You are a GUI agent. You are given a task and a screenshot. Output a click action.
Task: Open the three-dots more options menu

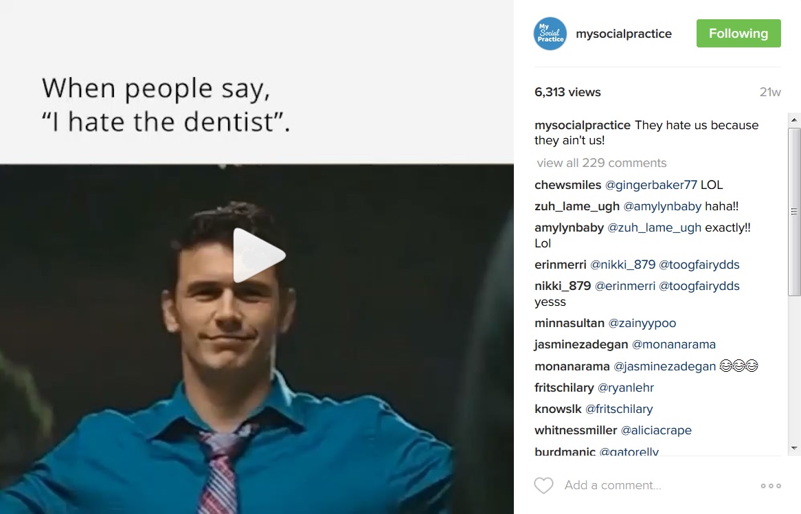tap(770, 485)
